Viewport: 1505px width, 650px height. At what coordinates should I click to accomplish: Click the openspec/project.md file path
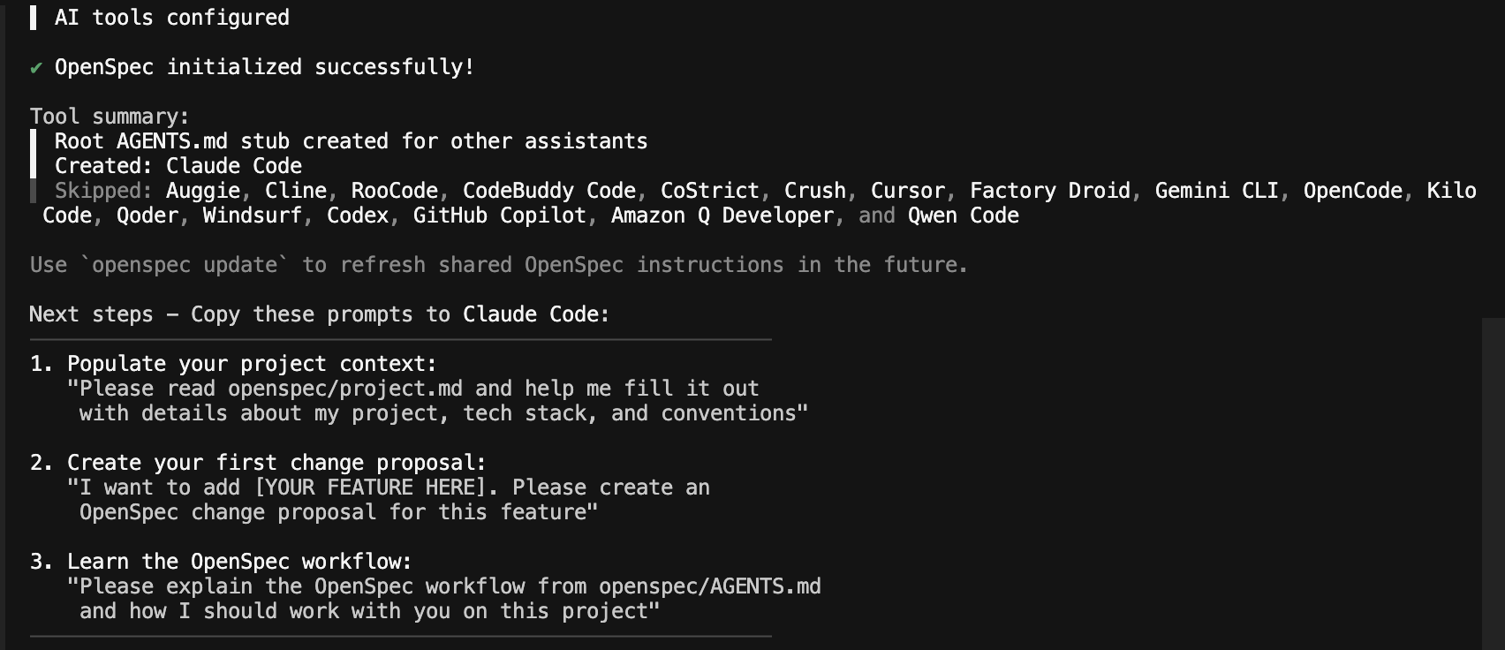click(345, 389)
